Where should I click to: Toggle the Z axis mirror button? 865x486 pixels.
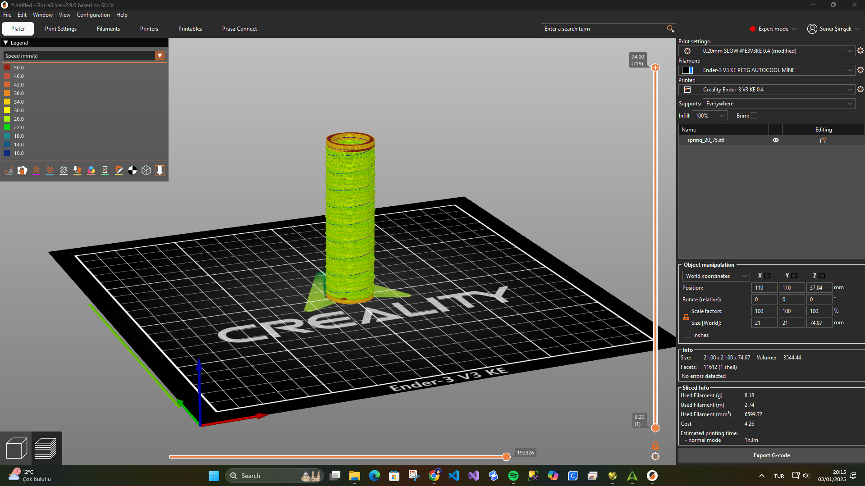click(822, 276)
